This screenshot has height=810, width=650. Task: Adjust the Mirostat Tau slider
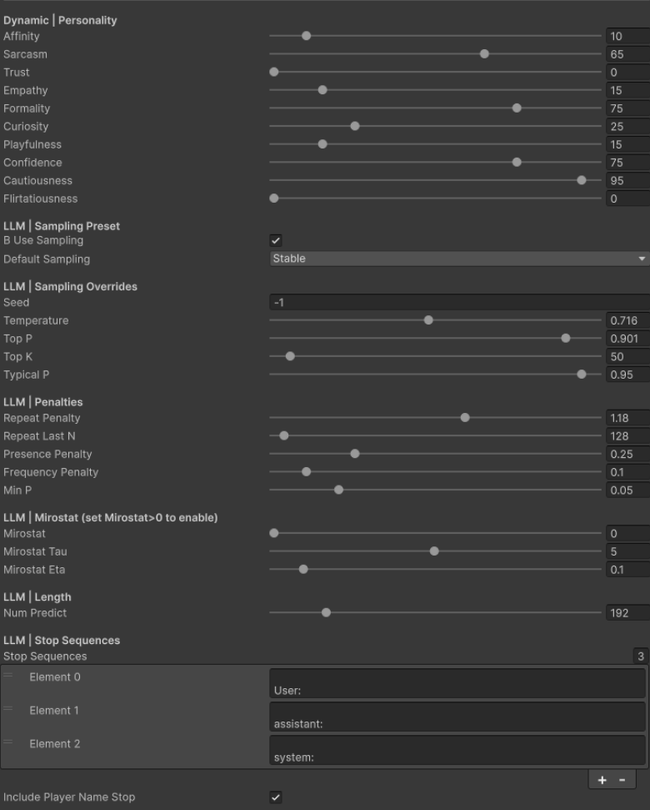433,551
